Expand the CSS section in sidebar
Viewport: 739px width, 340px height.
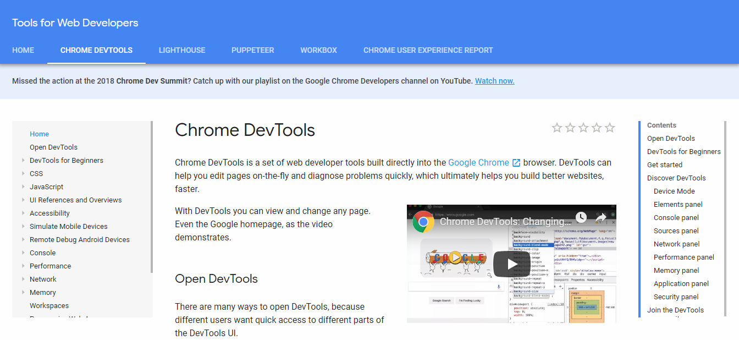tap(23, 174)
